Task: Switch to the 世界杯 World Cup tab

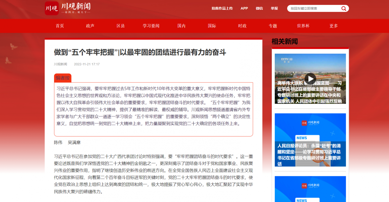Action: pyautogui.click(x=303, y=26)
